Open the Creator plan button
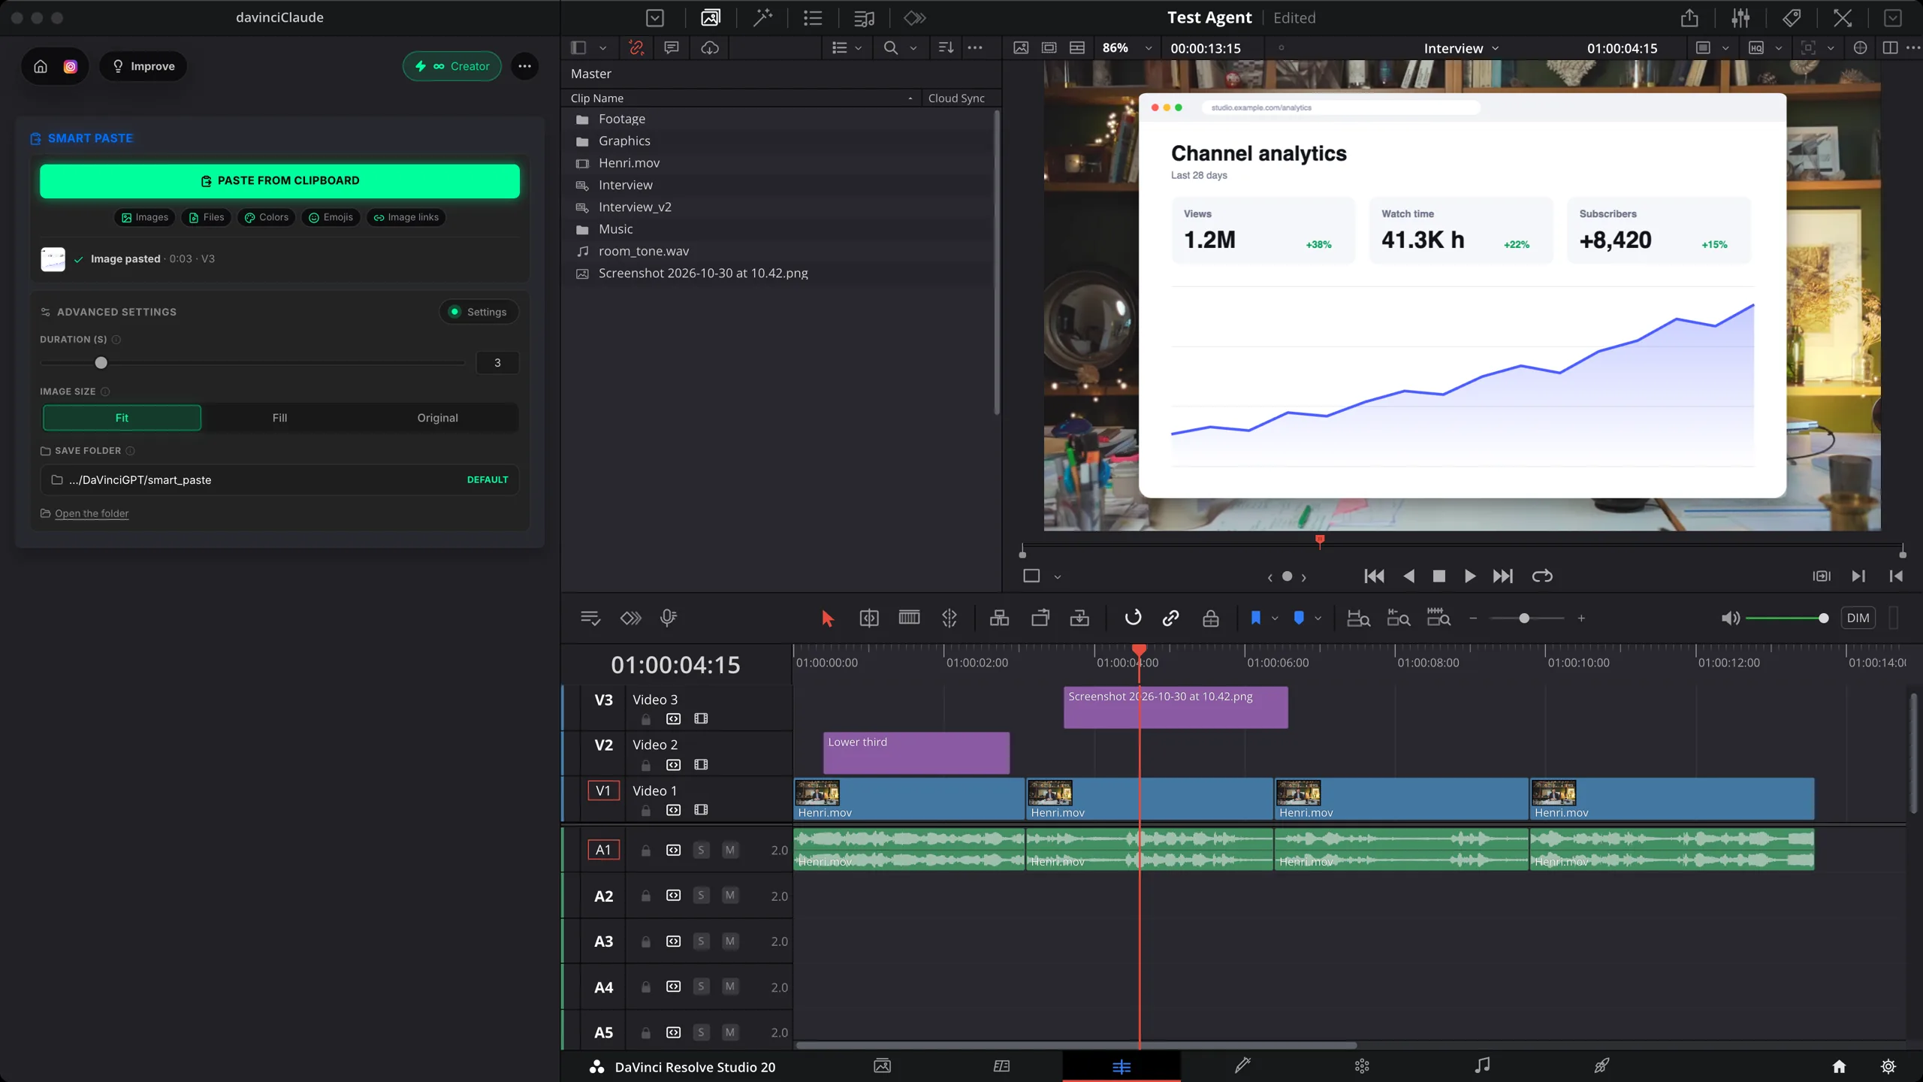 [x=452, y=66]
